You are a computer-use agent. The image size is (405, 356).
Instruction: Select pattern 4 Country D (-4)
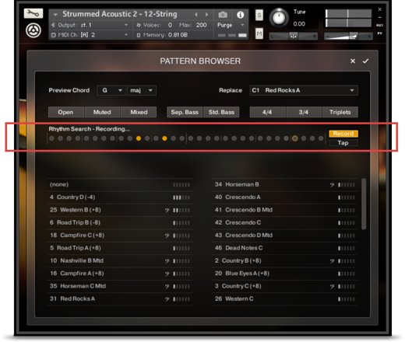pyautogui.click(x=120, y=197)
